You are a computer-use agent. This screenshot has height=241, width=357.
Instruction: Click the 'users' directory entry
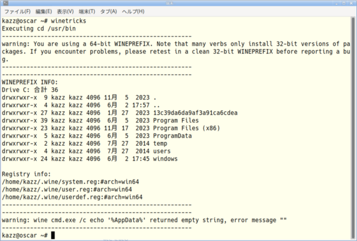(162, 151)
